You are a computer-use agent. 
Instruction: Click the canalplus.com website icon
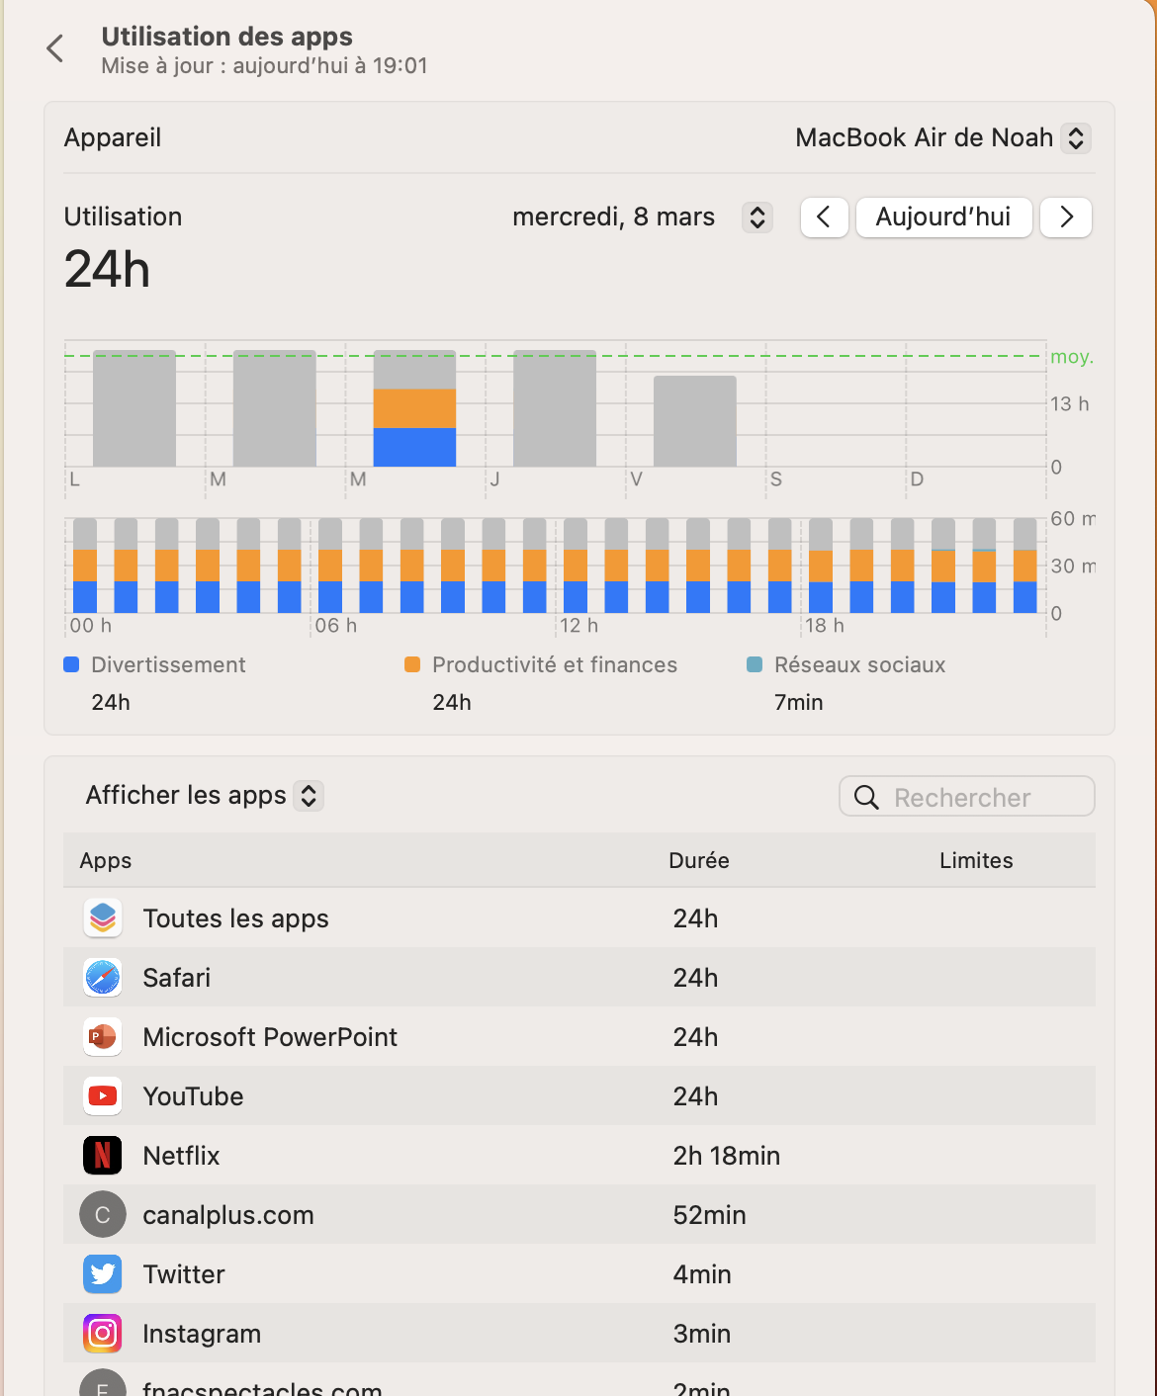tap(102, 1214)
